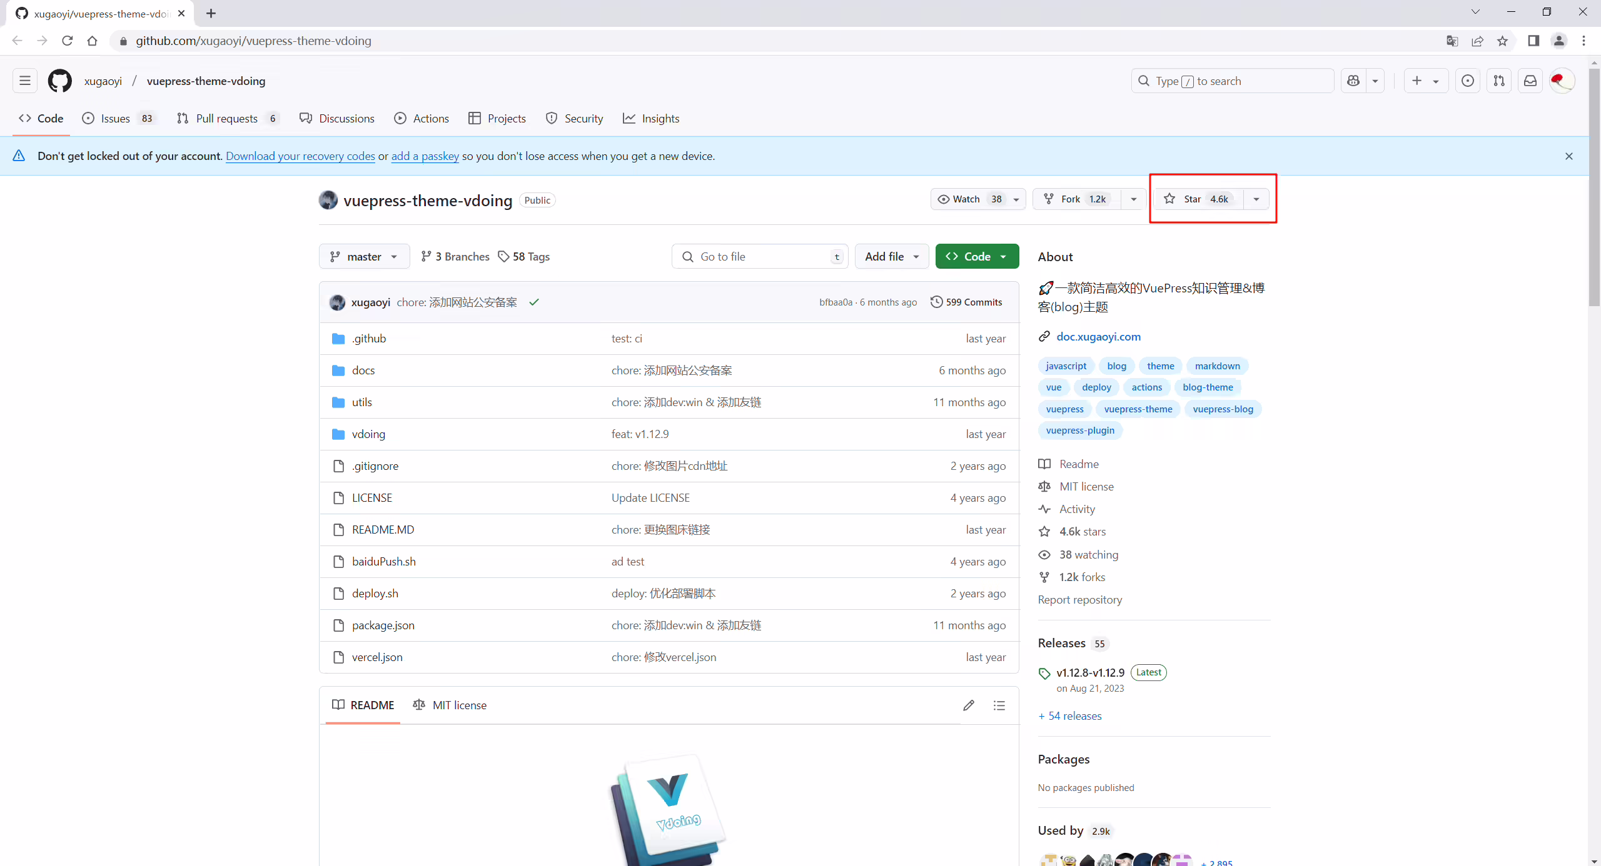Bookmark this page with star icon
Screen dimensions: 1601x866
[x=1503, y=41]
